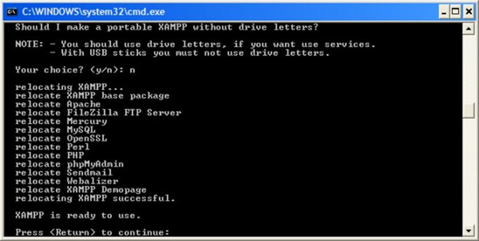Image resolution: width=479 pixels, height=241 pixels.
Task: Click the 'relocate Apache' output line
Action: pyautogui.click(x=58, y=104)
